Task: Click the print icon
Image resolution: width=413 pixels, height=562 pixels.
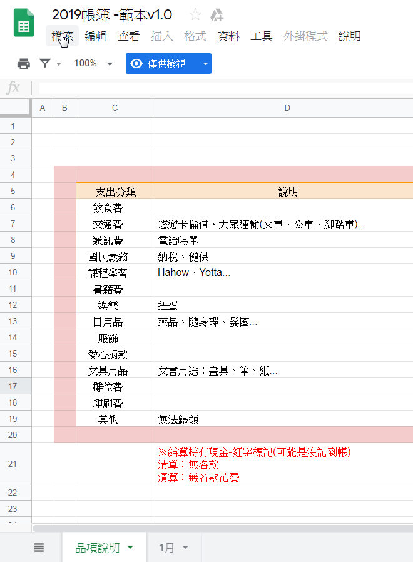Action: pos(24,64)
